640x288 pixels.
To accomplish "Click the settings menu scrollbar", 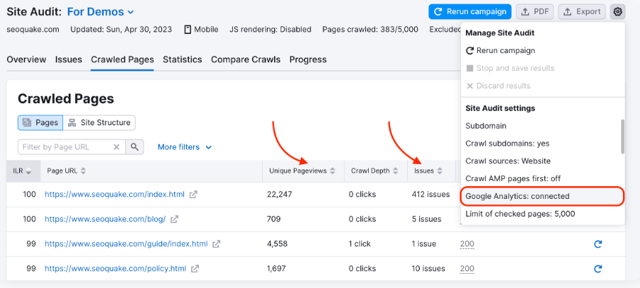I will click(622, 137).
